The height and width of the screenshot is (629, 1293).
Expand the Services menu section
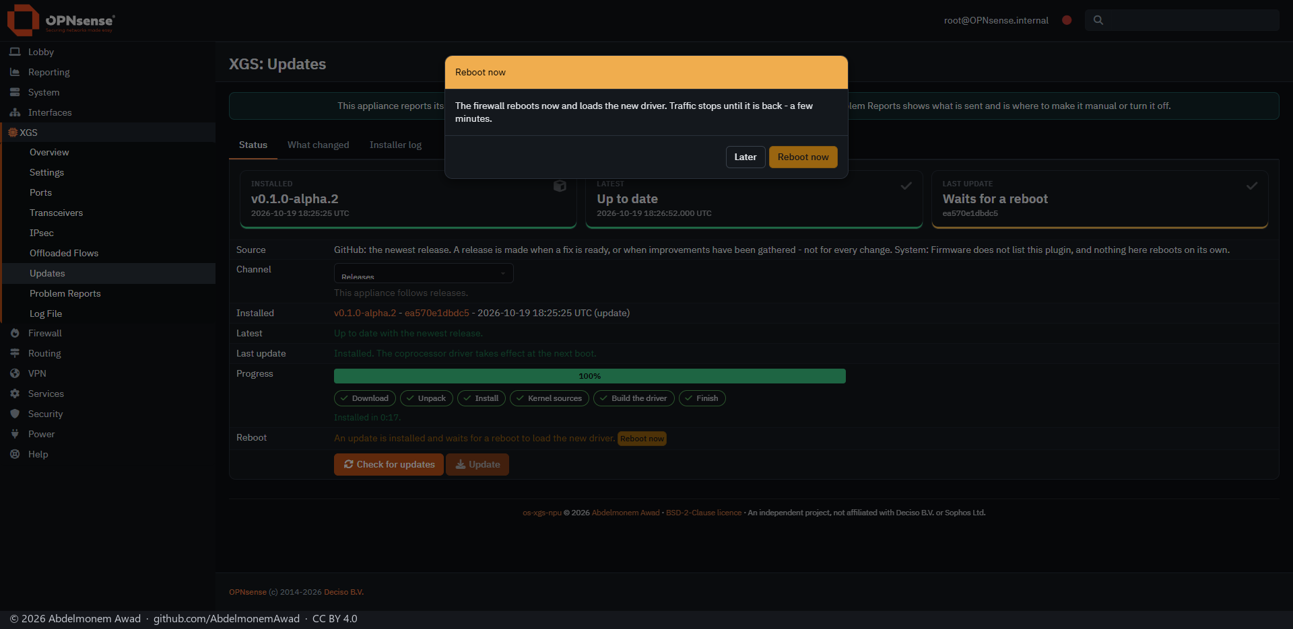(108, 394)
